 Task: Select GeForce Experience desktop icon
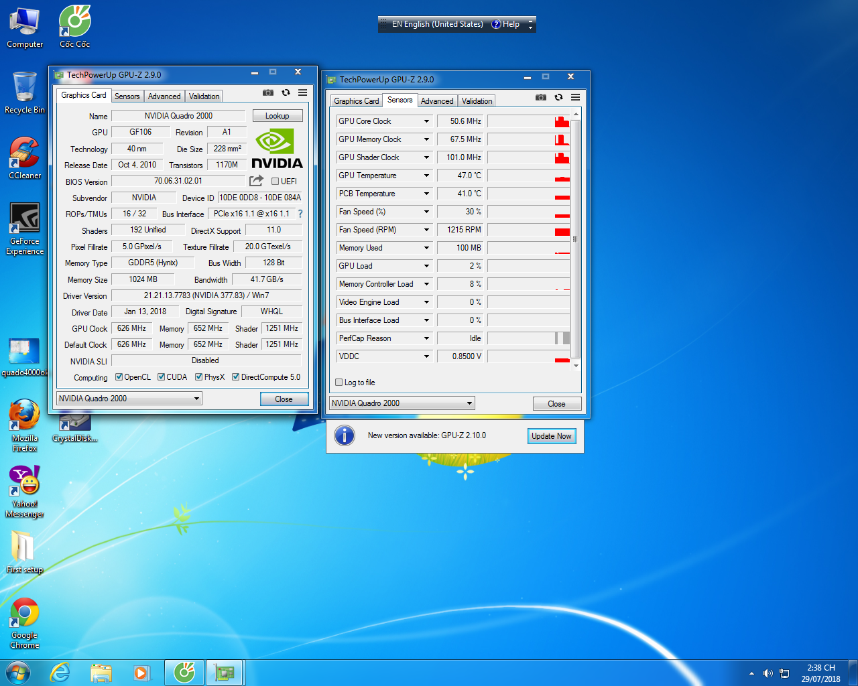[25, 229]
